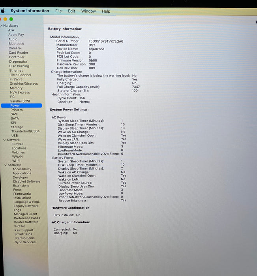Screen dimensions: 257x276
Task: Select NVMExpress in the sidebar
Action: point(20,92)
